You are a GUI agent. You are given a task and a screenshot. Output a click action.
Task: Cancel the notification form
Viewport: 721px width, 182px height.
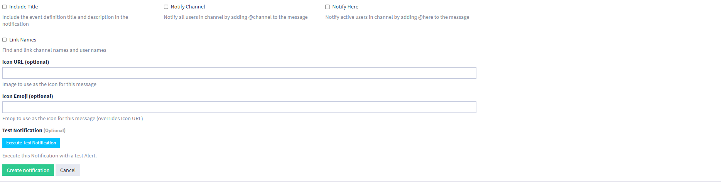(x=68, y=170)
